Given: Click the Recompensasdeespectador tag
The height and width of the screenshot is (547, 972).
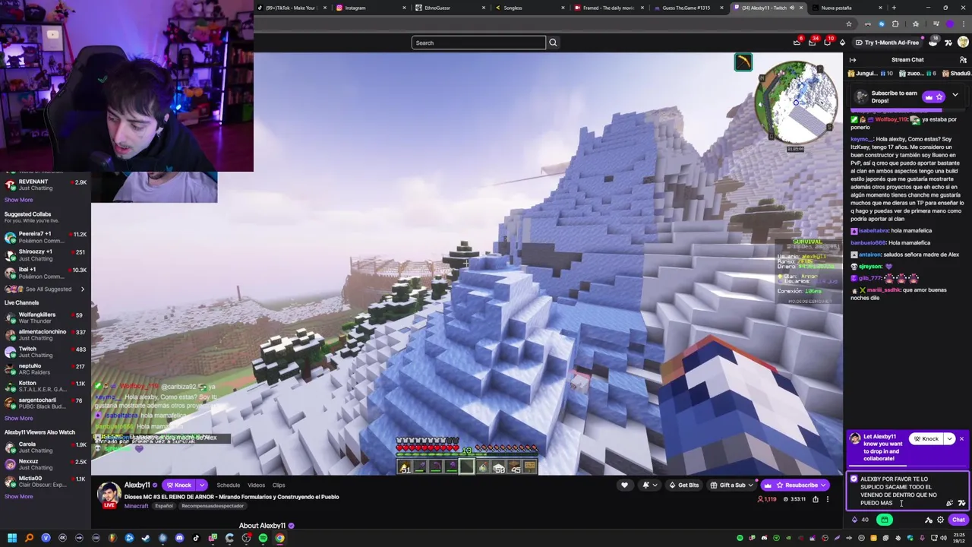Looking at the screenshot, I should 213,506.
